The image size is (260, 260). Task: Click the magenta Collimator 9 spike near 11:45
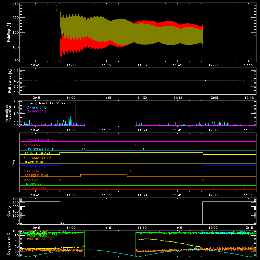tap(179, 123)
